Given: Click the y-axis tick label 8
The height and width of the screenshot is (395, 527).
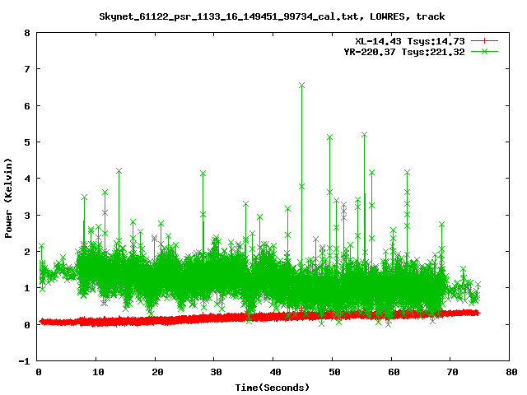Looking at the screenshot, I should point(27,34).
